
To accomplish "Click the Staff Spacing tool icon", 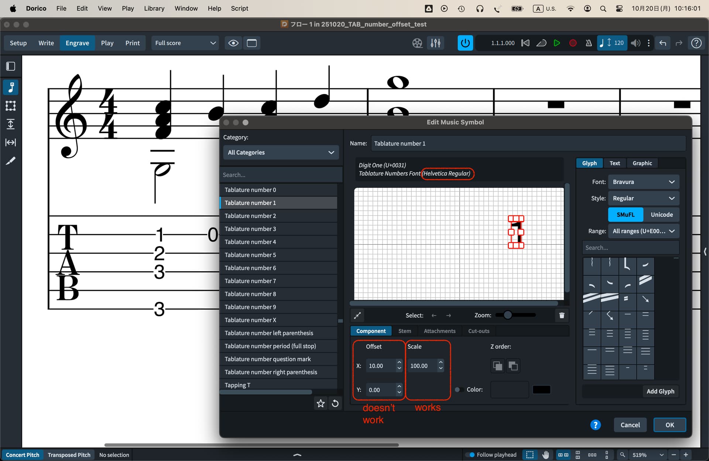I will click(x=11, y=124).
